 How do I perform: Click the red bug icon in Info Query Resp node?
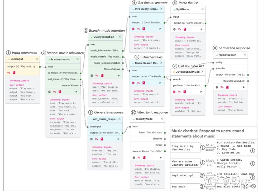pos(133,29)
